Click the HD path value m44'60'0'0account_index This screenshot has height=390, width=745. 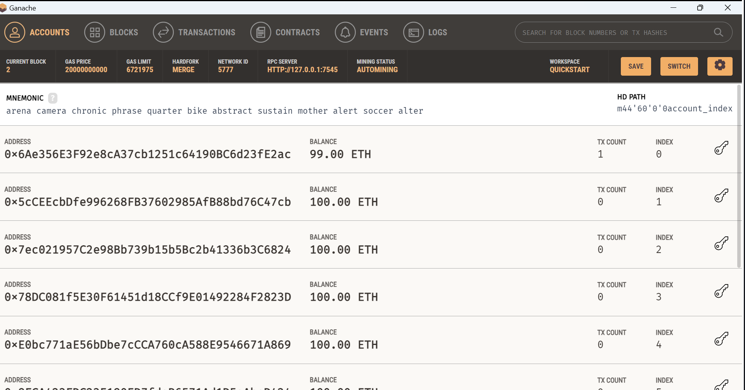(x=675, y=109)
